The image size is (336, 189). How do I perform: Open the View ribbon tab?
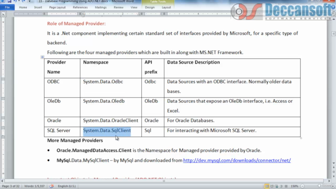(x=134, y=7)
